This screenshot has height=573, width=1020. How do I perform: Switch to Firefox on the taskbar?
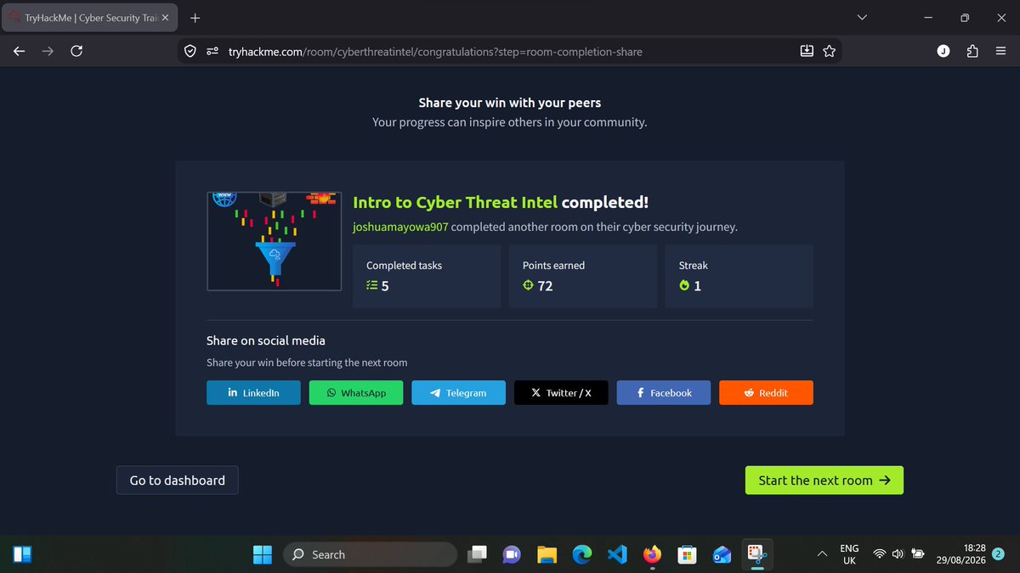652,554
